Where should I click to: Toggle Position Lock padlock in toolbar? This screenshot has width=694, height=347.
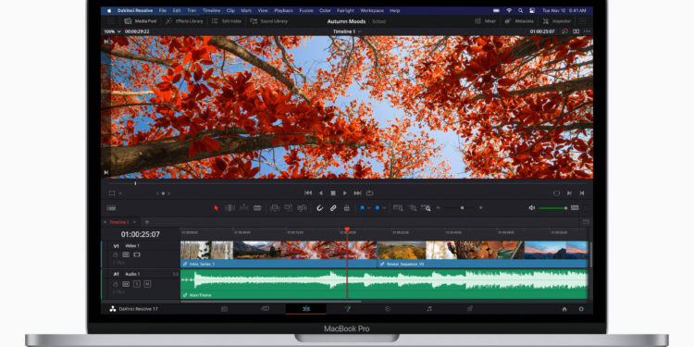pos(347,207)
